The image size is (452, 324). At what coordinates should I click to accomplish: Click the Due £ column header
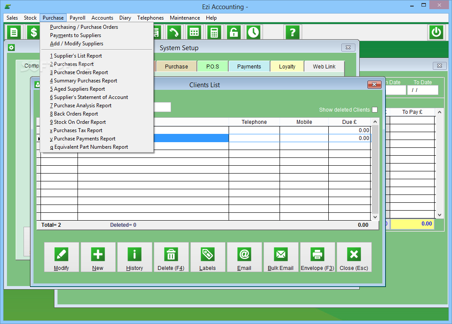point(349,122)
